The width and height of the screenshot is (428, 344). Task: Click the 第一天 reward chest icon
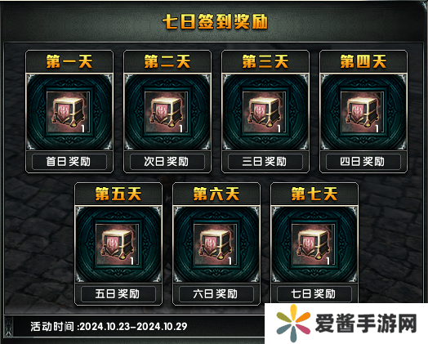(69, 112)
